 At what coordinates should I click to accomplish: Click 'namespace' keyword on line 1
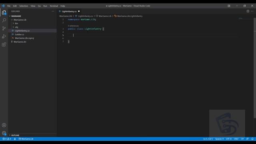74,20
